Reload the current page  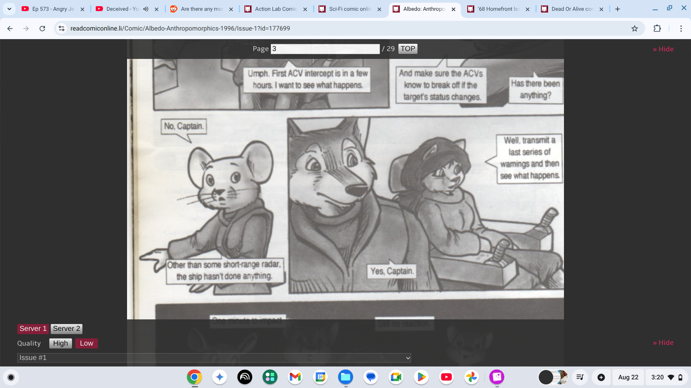coord(42,28)
